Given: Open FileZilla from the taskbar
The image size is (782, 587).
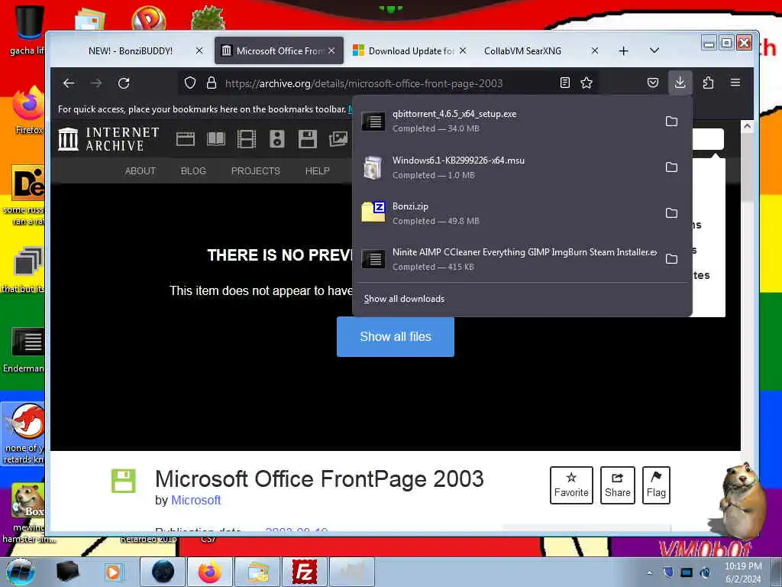Looking at the screenshot, I should (x=304, y=572).
